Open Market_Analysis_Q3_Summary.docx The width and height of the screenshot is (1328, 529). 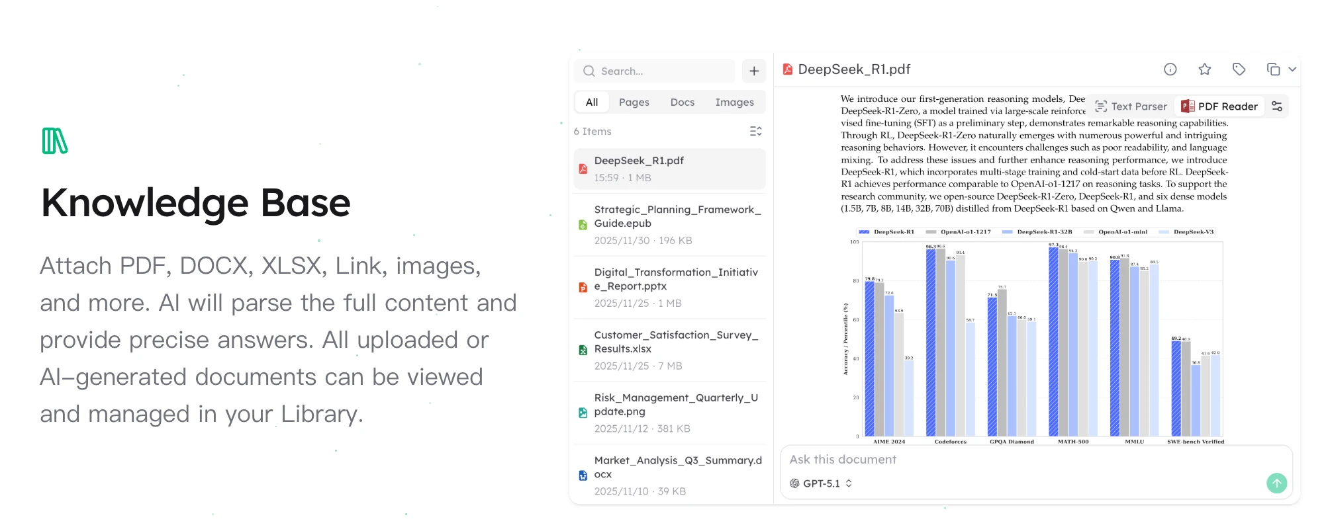(x=670, y=475)
